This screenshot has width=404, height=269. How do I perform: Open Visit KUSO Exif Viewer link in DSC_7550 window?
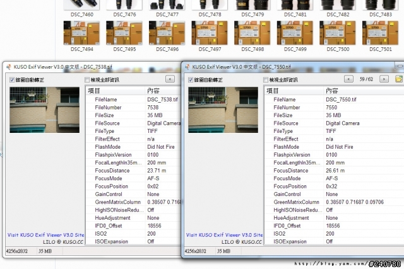click(x=224, y=235)
